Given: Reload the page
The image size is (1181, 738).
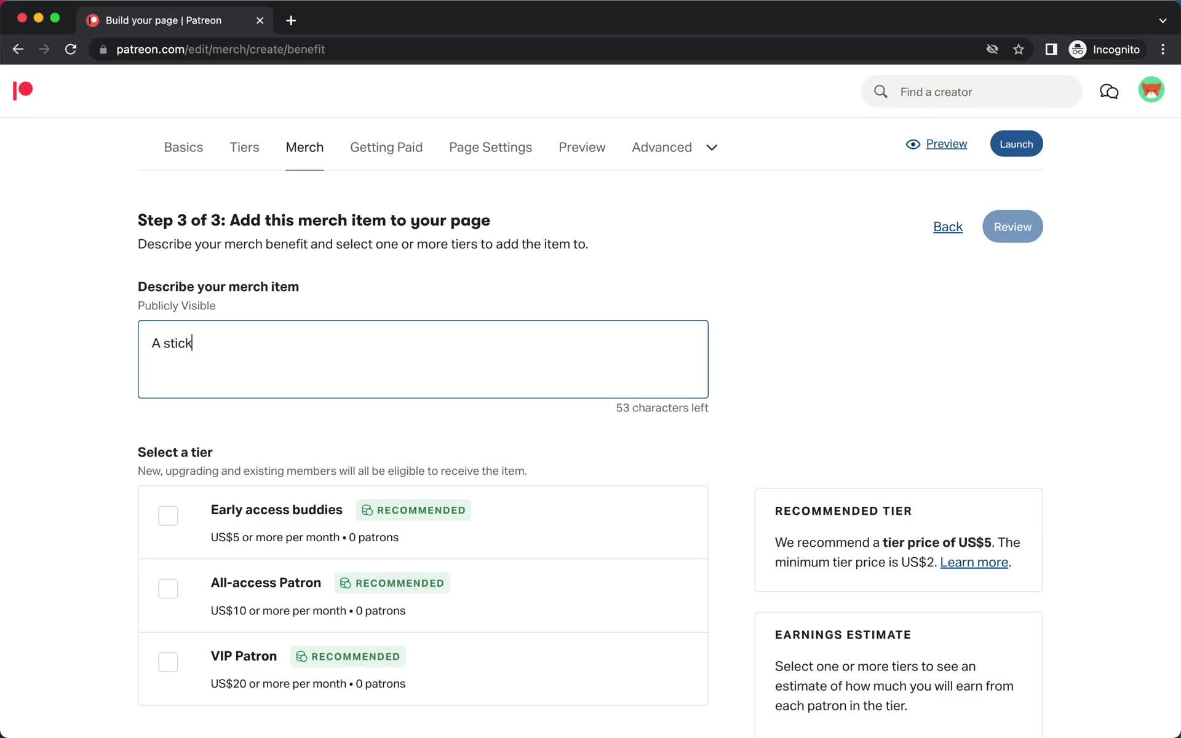Looking at the screenshot, I should pyautogui.click(x=71, y=49).
